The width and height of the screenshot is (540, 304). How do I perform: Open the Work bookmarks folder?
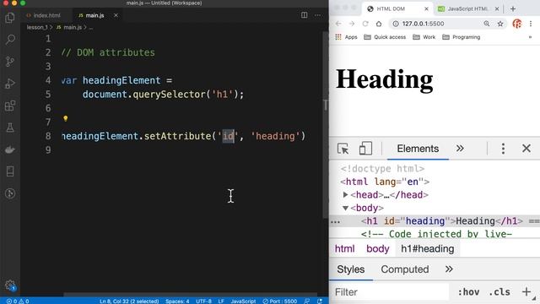(x=424, y=37)
